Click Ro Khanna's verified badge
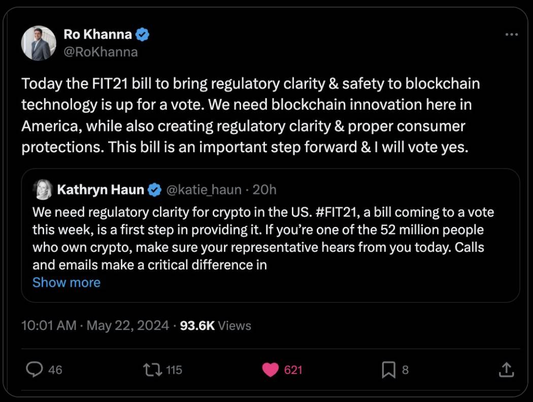 pos(143,35)
